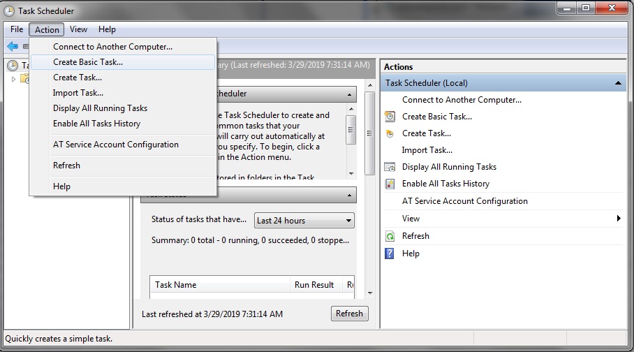Select Create Task in Action menu
This screenshot has width=634, height=352.
(123, 78)
